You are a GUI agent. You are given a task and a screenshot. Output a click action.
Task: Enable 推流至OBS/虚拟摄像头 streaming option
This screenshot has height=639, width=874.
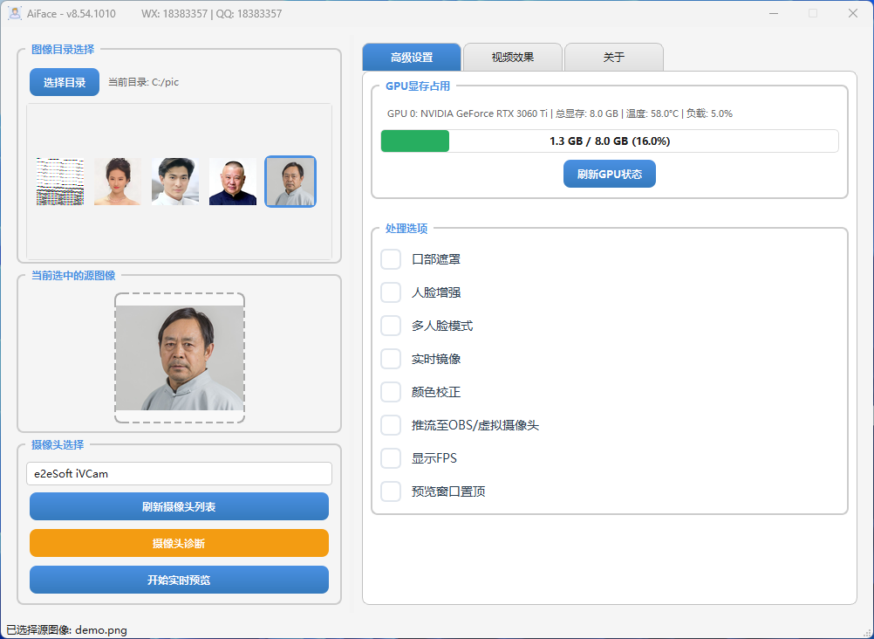point(390,424)
